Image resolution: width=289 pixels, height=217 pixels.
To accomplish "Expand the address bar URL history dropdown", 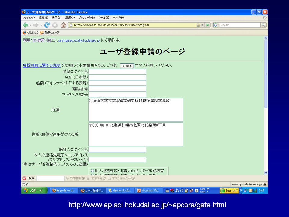I will tap(203, 25).
